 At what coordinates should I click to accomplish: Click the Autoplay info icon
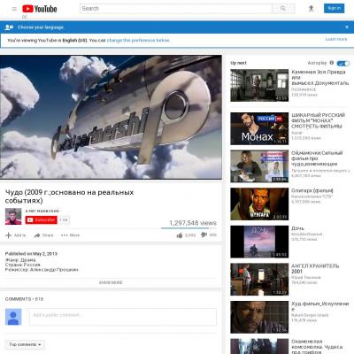point(332,63)
